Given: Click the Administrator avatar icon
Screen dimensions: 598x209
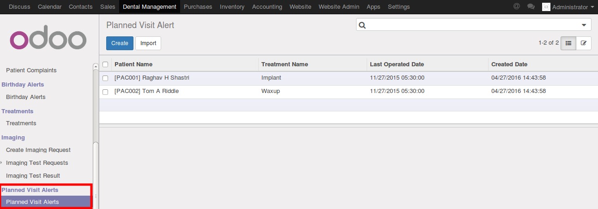Looking at the screenshot, I should [x=546, y=7].
